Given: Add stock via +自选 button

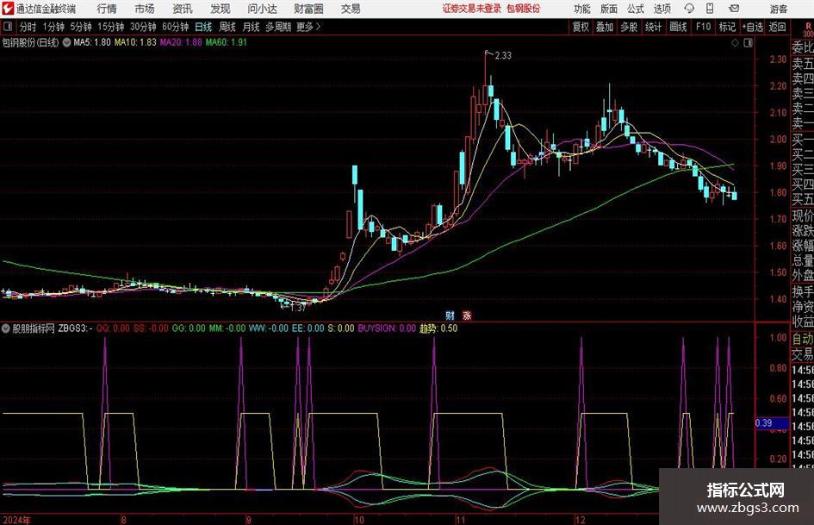Looking at the screenshot, I should tap(753, 27).
